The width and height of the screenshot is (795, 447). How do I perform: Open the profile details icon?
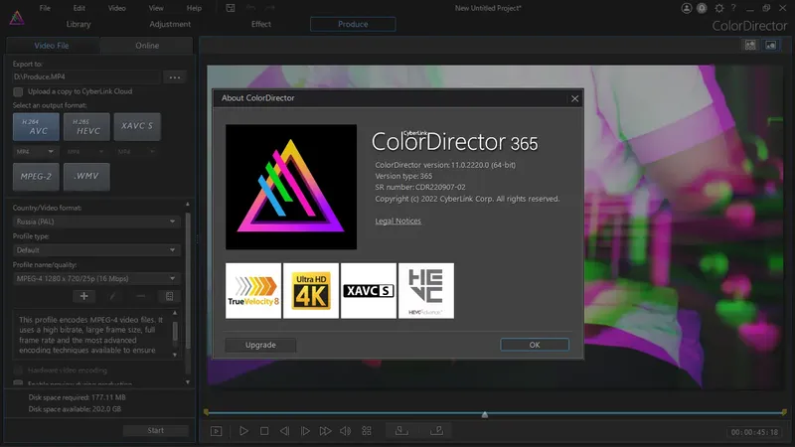pyautogui.click(x=169, y=296)
